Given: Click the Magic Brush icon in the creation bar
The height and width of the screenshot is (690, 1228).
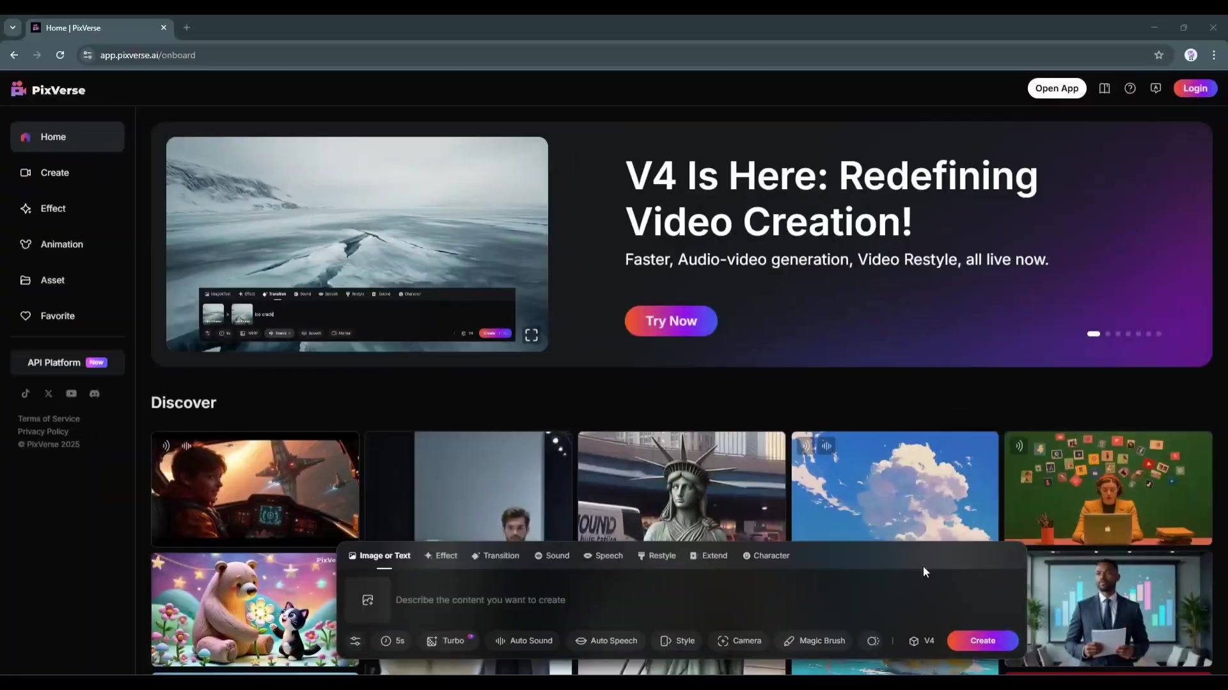Looking at the screenshot, I should (x=814, y=641).
